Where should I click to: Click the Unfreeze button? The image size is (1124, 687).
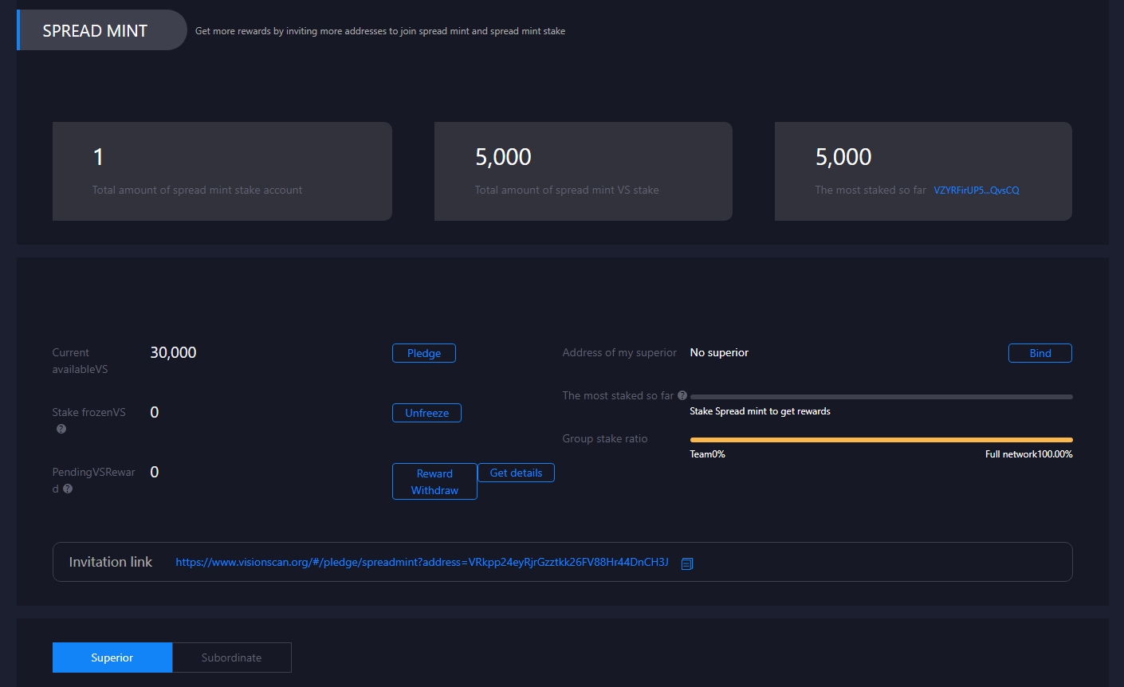[426, 413]
